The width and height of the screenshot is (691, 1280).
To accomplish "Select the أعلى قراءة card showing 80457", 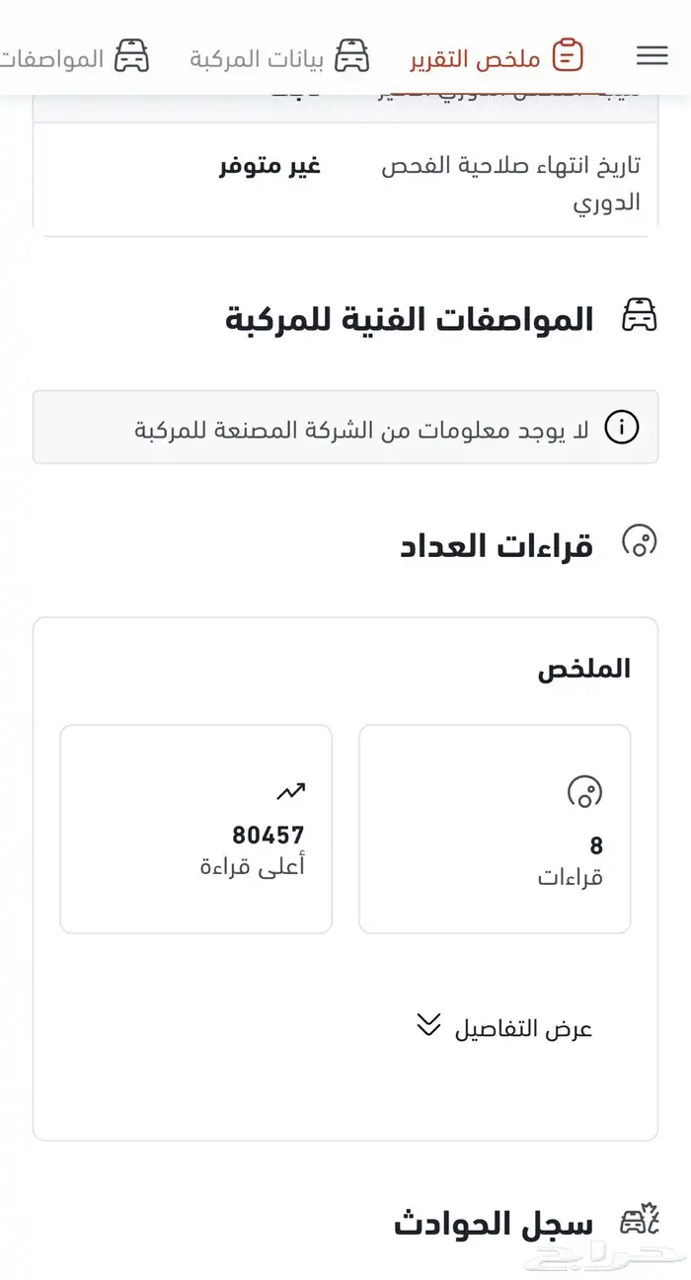I will (x=195, y=829).
